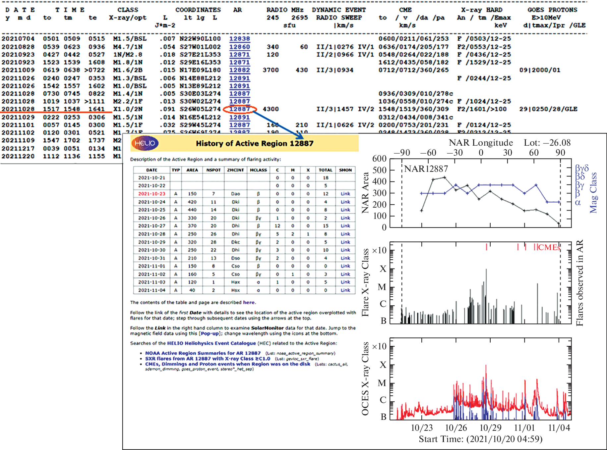Click the red-circled 12887 active region link
Screen dimensions: 607x450
click(239, 109)
